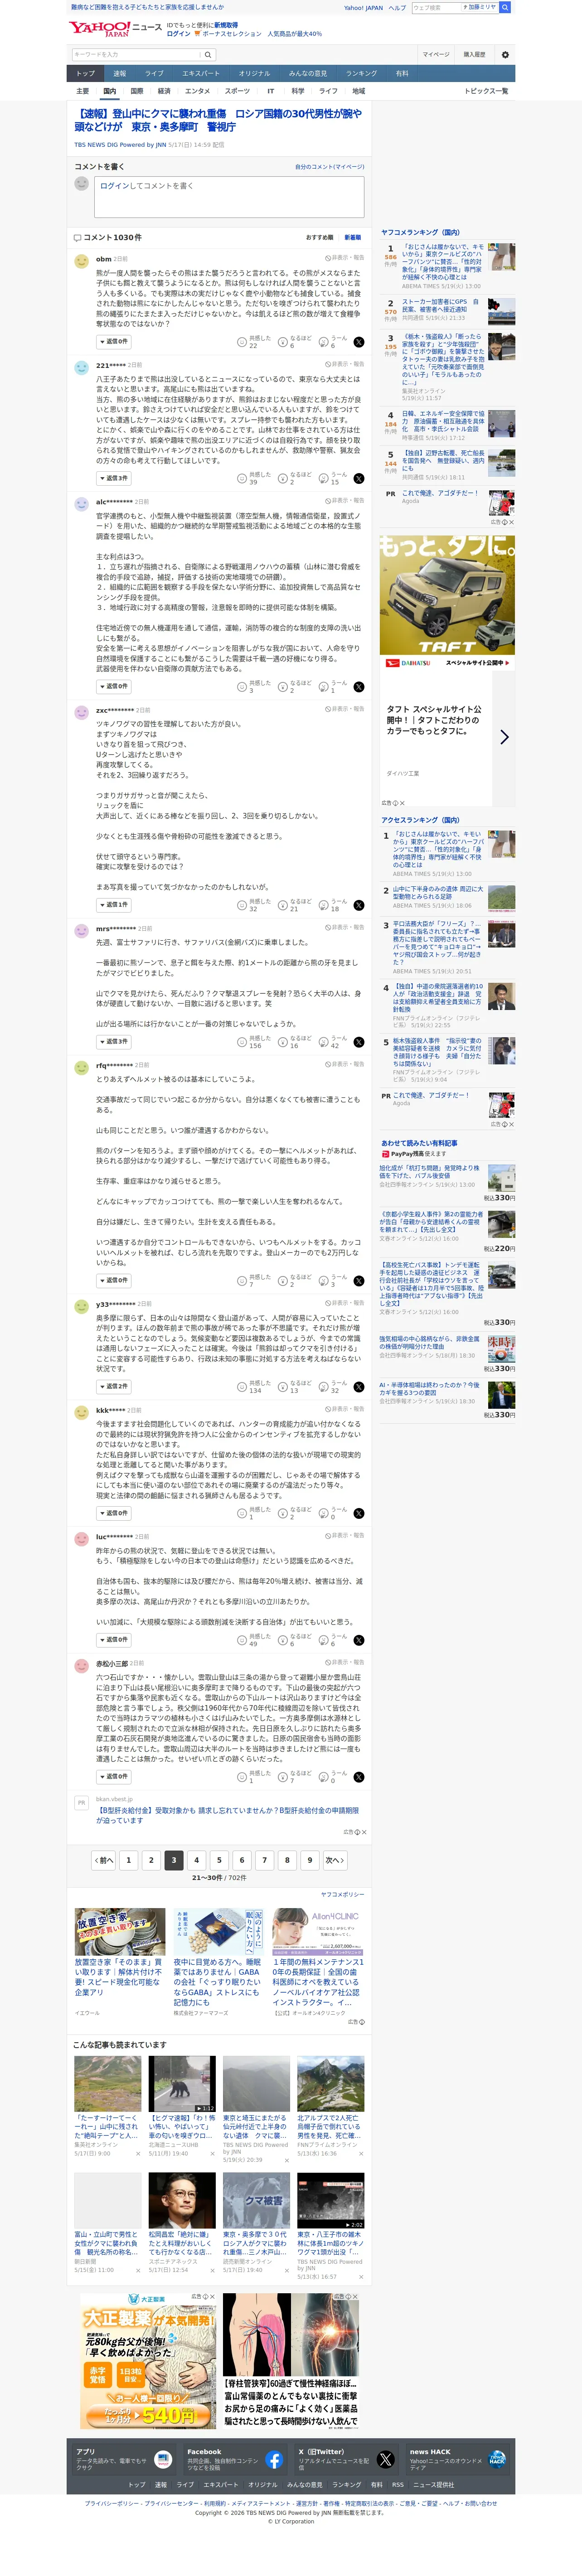Click うーん icon on obm's comment

point(324,342)
